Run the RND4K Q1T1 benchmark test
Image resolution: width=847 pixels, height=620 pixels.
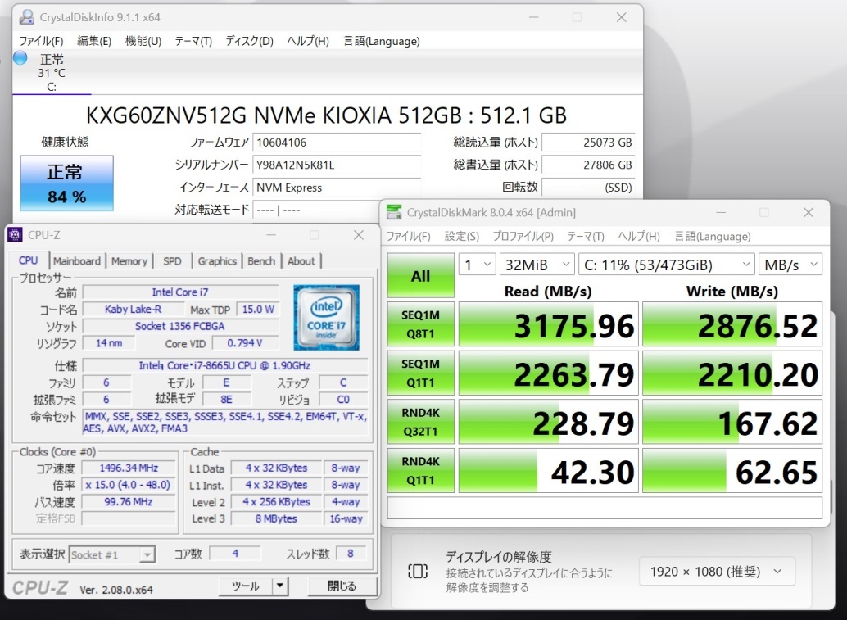(420, 470)
